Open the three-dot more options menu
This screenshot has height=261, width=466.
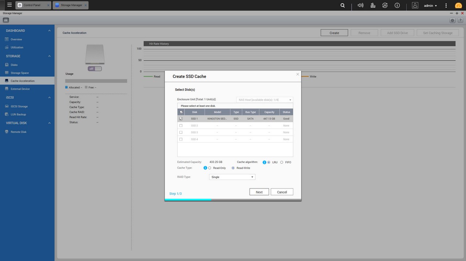click(446, 5)
